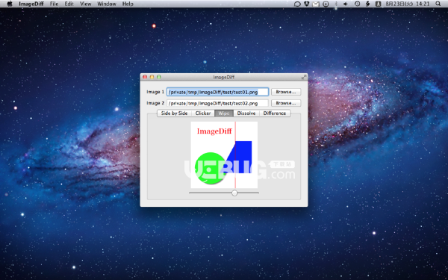Open the input source 'A' menu
The height and width of the screenshot is (280, 448).
coord(378,4)
